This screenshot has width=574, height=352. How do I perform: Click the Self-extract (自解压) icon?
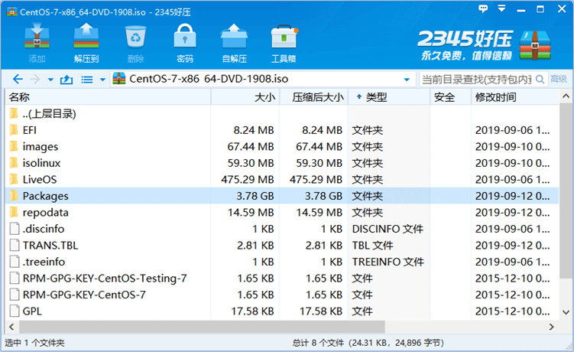(234, 36)
